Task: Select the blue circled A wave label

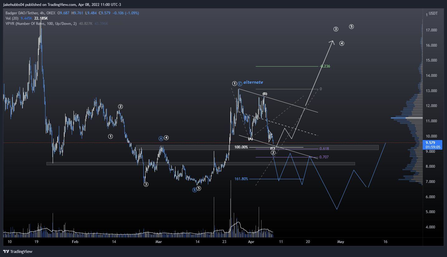Action: pos(161,138)
